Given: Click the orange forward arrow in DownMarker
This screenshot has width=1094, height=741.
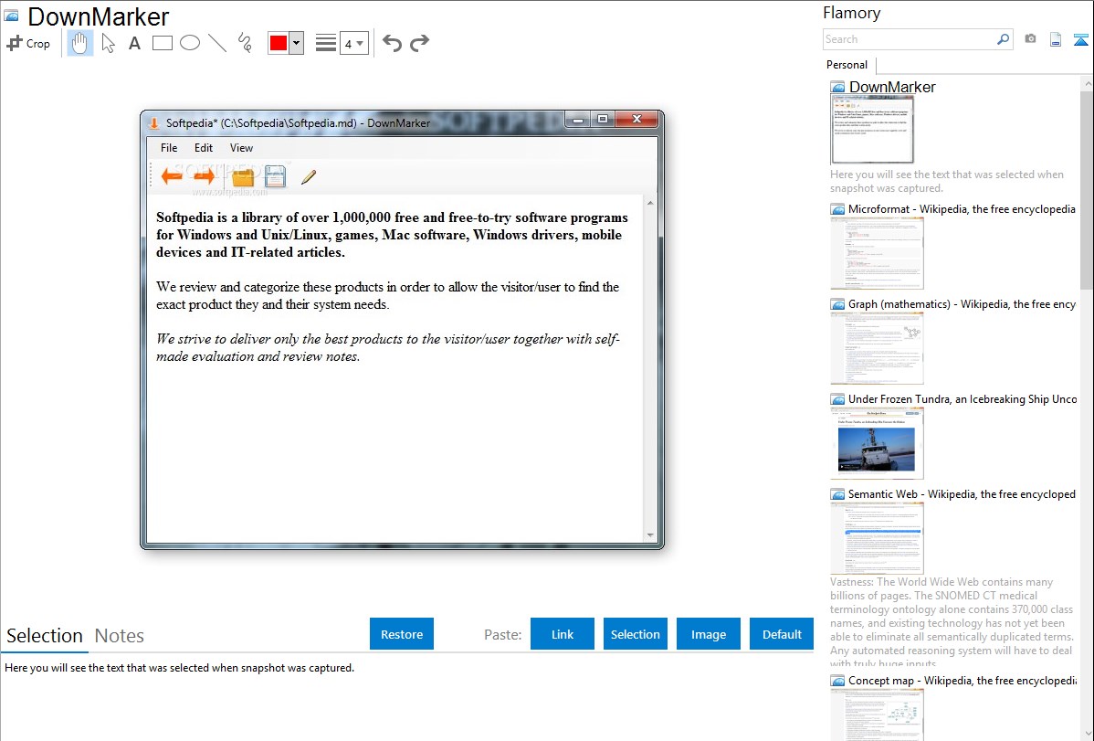Looking at the screenshot, I should point(204,176).
